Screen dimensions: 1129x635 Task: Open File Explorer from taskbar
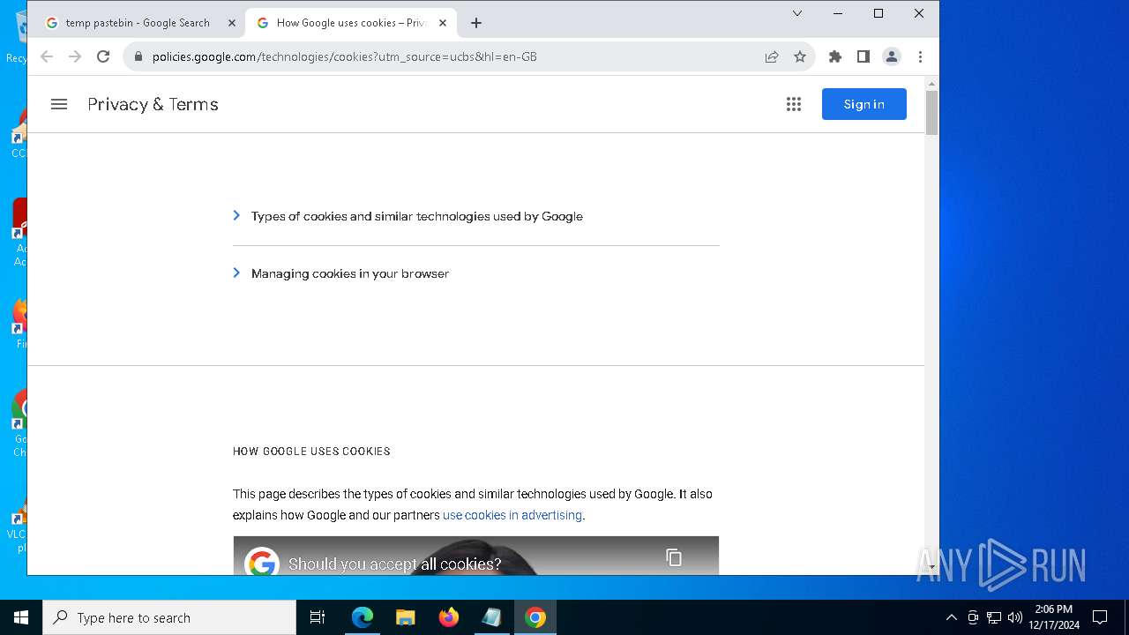406,617
